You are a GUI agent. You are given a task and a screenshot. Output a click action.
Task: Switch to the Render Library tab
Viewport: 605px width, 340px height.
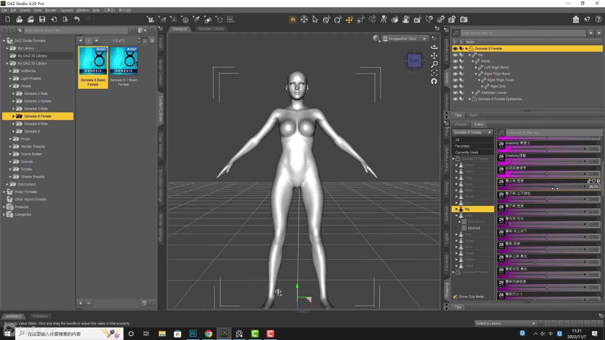(211, 29)
